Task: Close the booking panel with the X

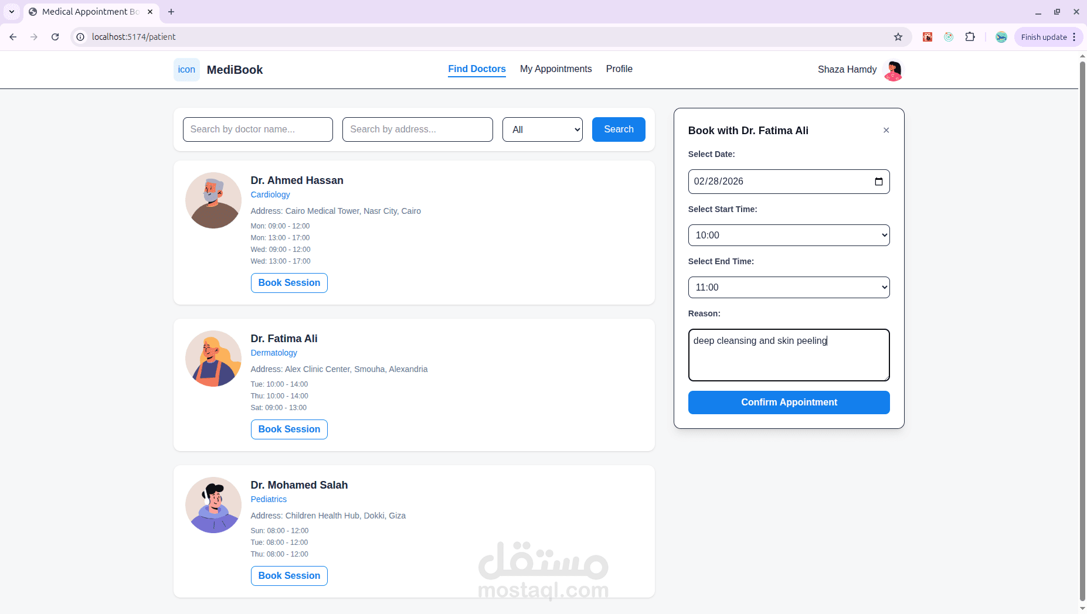Action: (885, 130)
